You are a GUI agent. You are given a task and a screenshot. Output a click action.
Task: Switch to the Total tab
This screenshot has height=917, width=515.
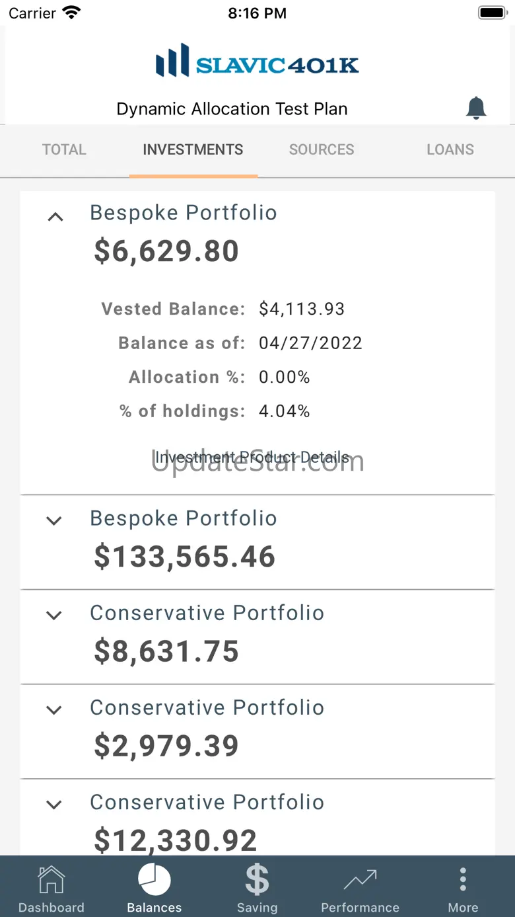coord(64,150)
